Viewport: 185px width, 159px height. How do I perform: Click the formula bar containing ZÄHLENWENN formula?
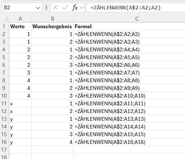(x=136, y=8)
